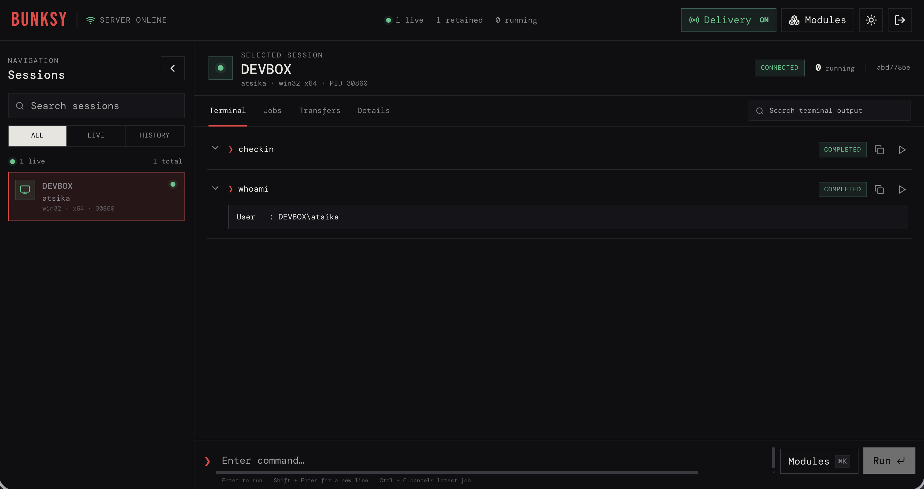Click the selected session status icon
Viewport: 924px width, 489px height.
click(220, 68)
